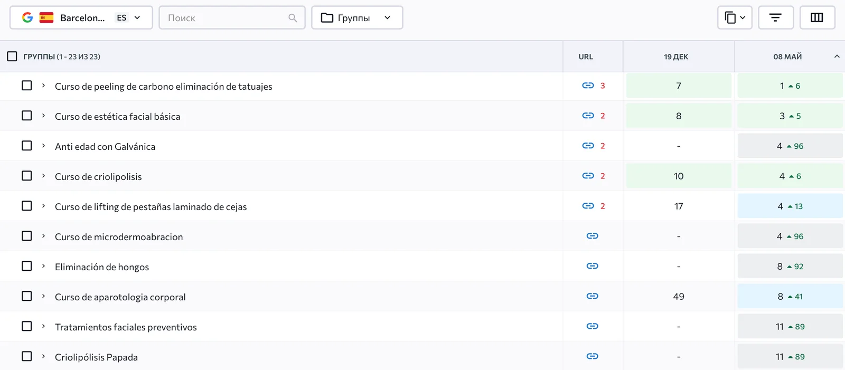Viewport: 845px width, 370px height.
Task: Tick the Anti edad con Galvánica checkbox
Action: pyautogui.click(x=27, y=146)
